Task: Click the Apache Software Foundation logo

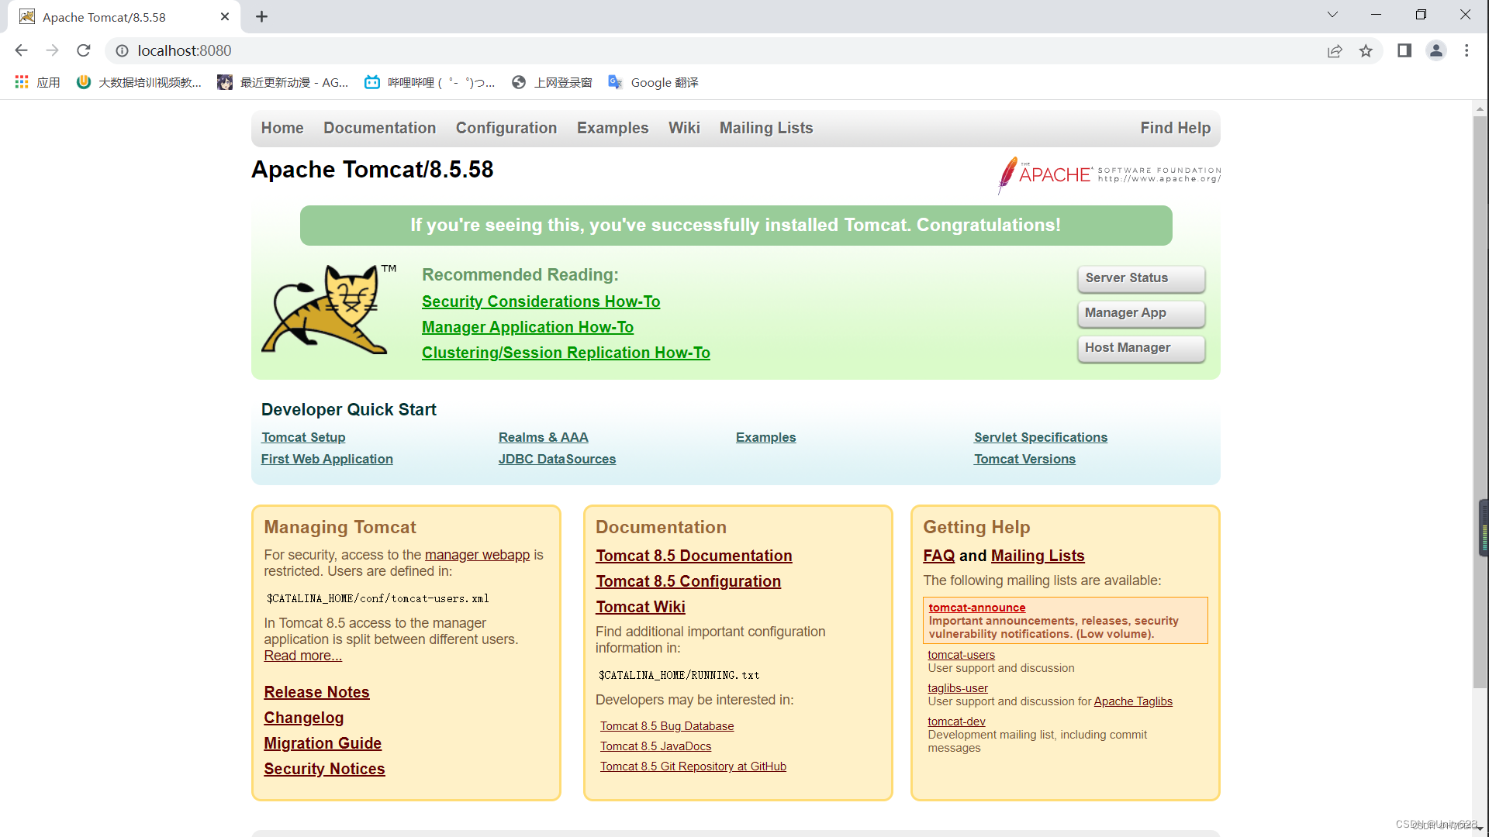Action: click(1109, 174)
